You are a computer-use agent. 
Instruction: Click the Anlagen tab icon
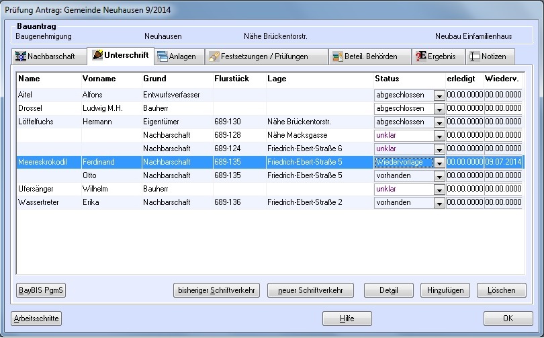(x=163, y=56)
